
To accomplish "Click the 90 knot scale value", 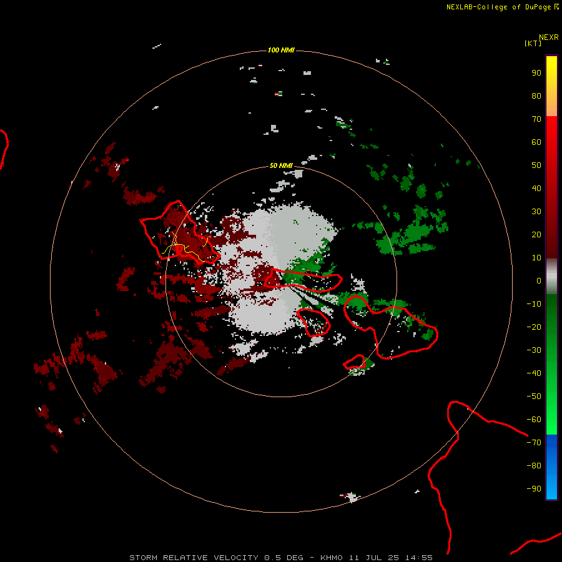I will (536, 73).
